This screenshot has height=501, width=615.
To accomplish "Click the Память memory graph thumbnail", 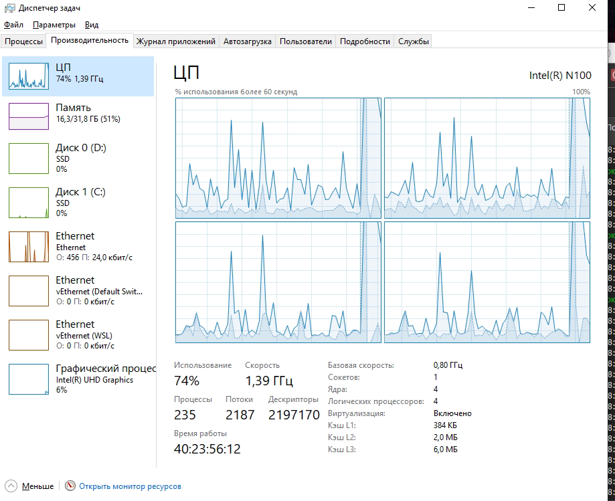I will pos(29,116).
